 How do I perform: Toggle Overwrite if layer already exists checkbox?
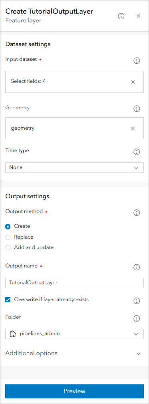[x=8, y=299]
